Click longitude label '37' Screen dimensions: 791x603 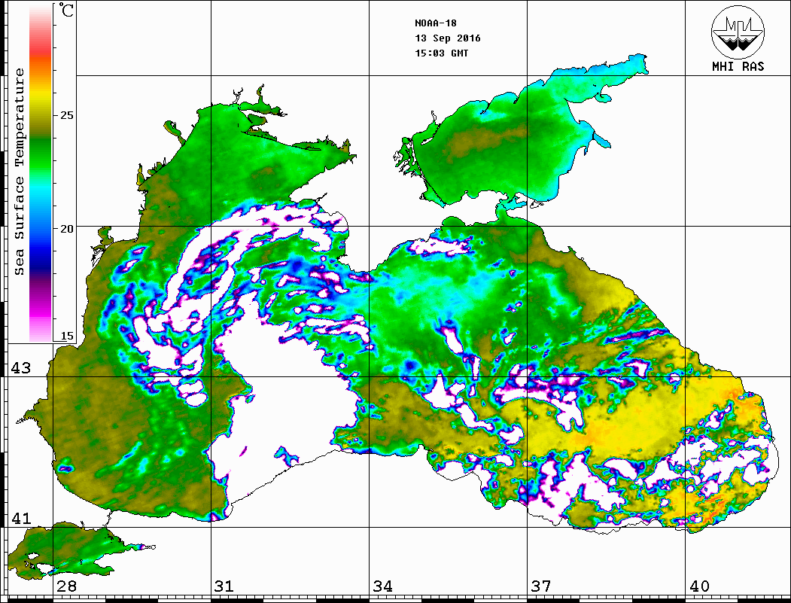541,586
